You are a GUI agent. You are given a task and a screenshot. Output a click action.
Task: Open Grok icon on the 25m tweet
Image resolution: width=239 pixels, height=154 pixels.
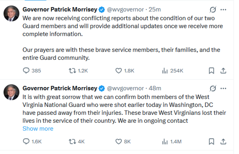pos(213,10)
